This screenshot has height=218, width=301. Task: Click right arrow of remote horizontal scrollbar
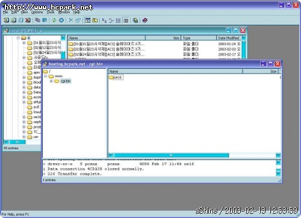278,155
